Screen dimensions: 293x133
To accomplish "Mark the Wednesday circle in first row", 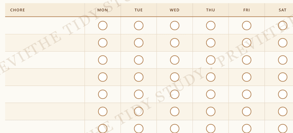I will pyautogui.click(x=174, y=26).
